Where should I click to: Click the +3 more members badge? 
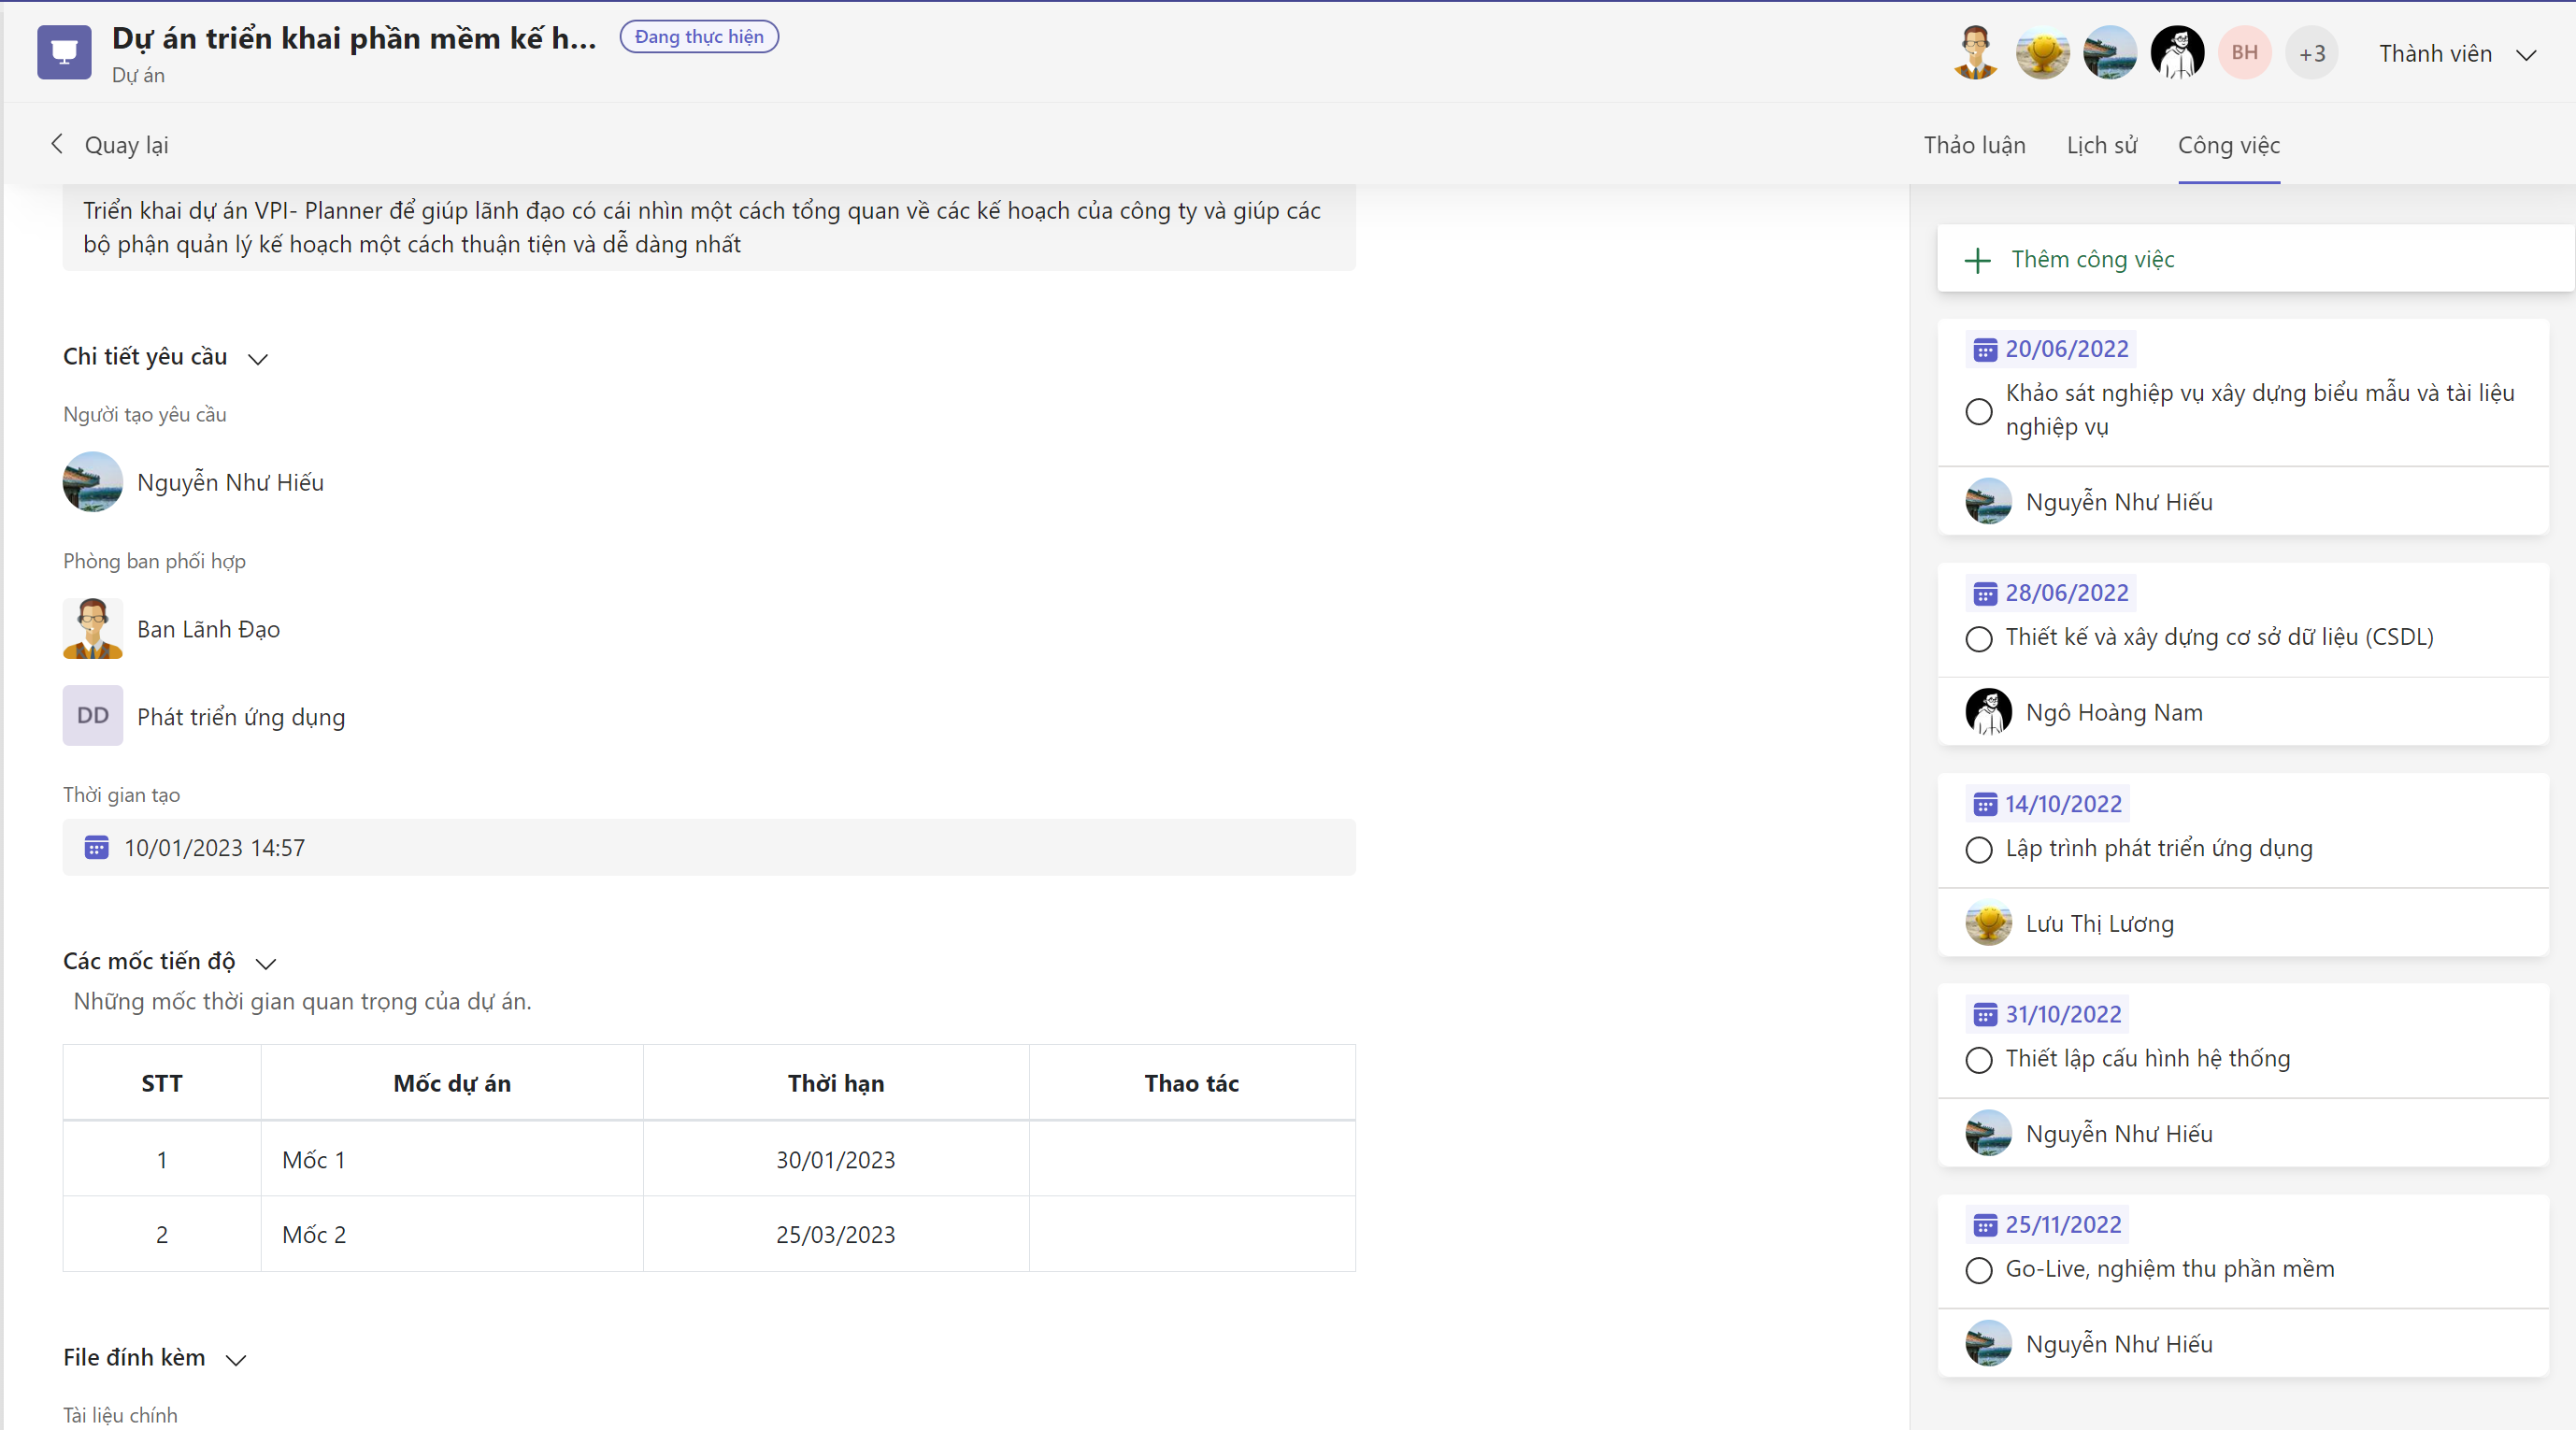coord(2311,53)
